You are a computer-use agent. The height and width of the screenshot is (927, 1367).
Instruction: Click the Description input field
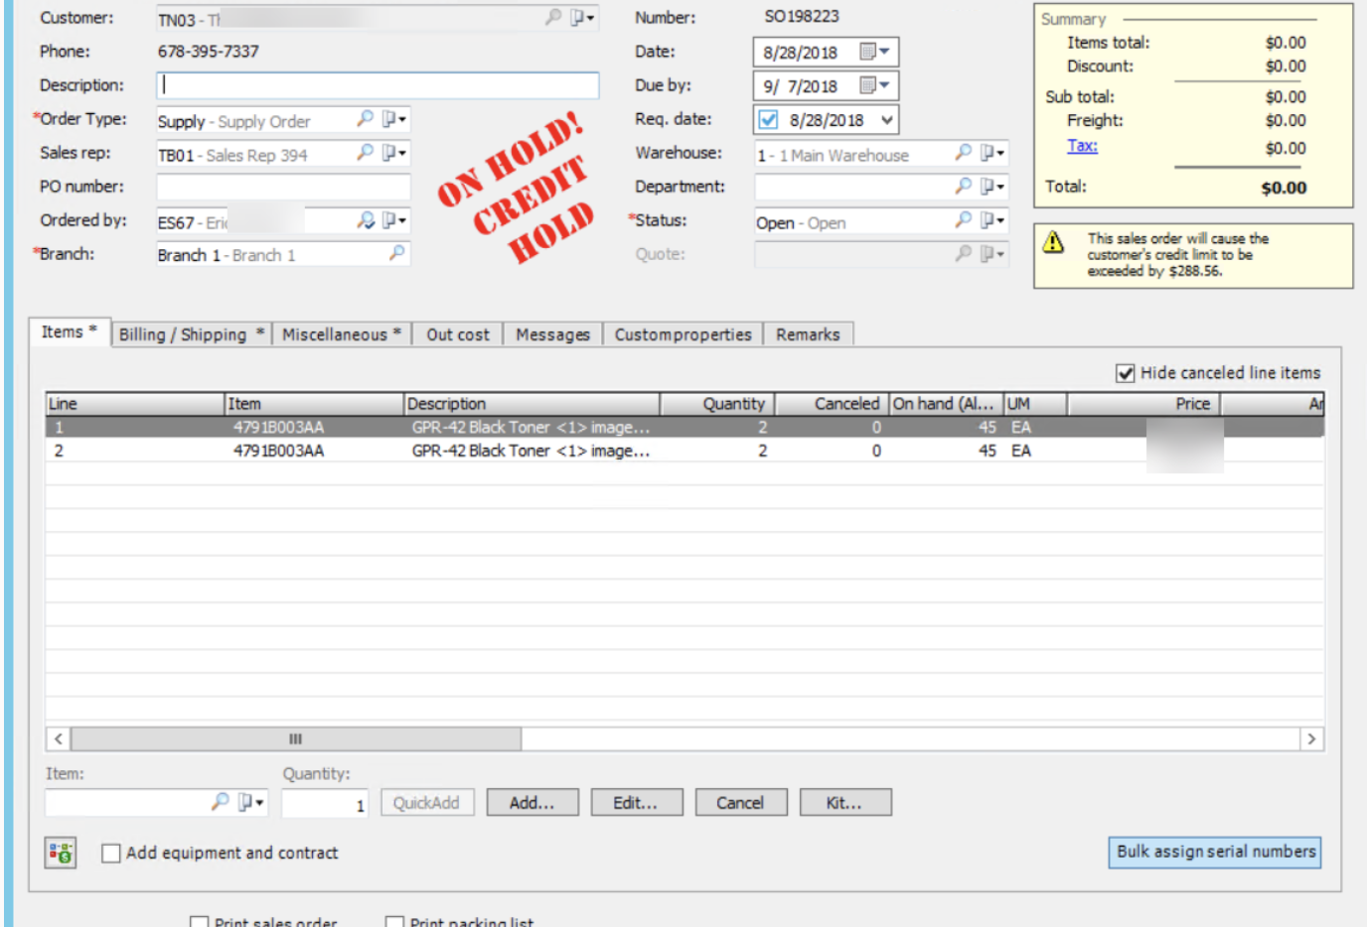click(x=378, y=85)
